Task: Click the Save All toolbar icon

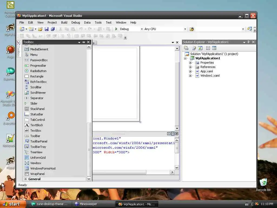Action: point(53,29)
